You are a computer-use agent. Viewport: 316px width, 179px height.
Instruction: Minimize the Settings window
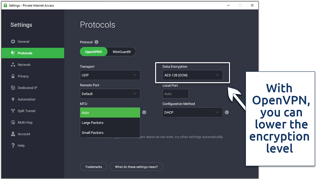[228, 5]
